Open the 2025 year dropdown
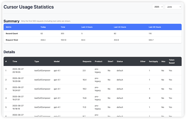The height and width of the screenshot is (119, 186). pyautogui.click(x=158, y=7)
